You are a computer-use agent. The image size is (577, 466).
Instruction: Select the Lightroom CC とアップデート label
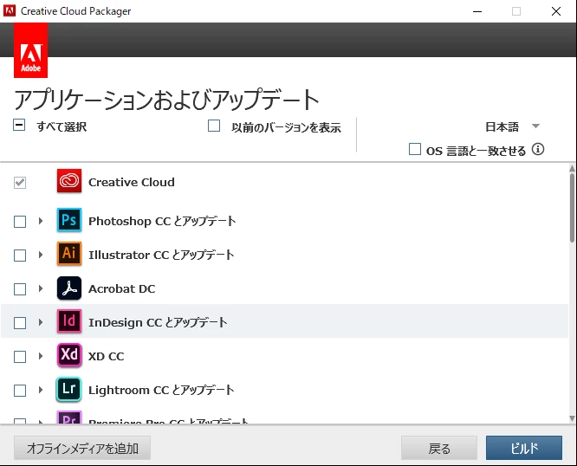coord(161,390)
